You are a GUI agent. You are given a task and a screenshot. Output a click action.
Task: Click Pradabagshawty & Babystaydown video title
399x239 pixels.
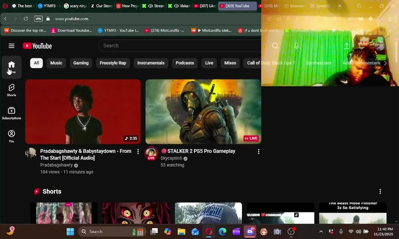click(x=86, y=154)
